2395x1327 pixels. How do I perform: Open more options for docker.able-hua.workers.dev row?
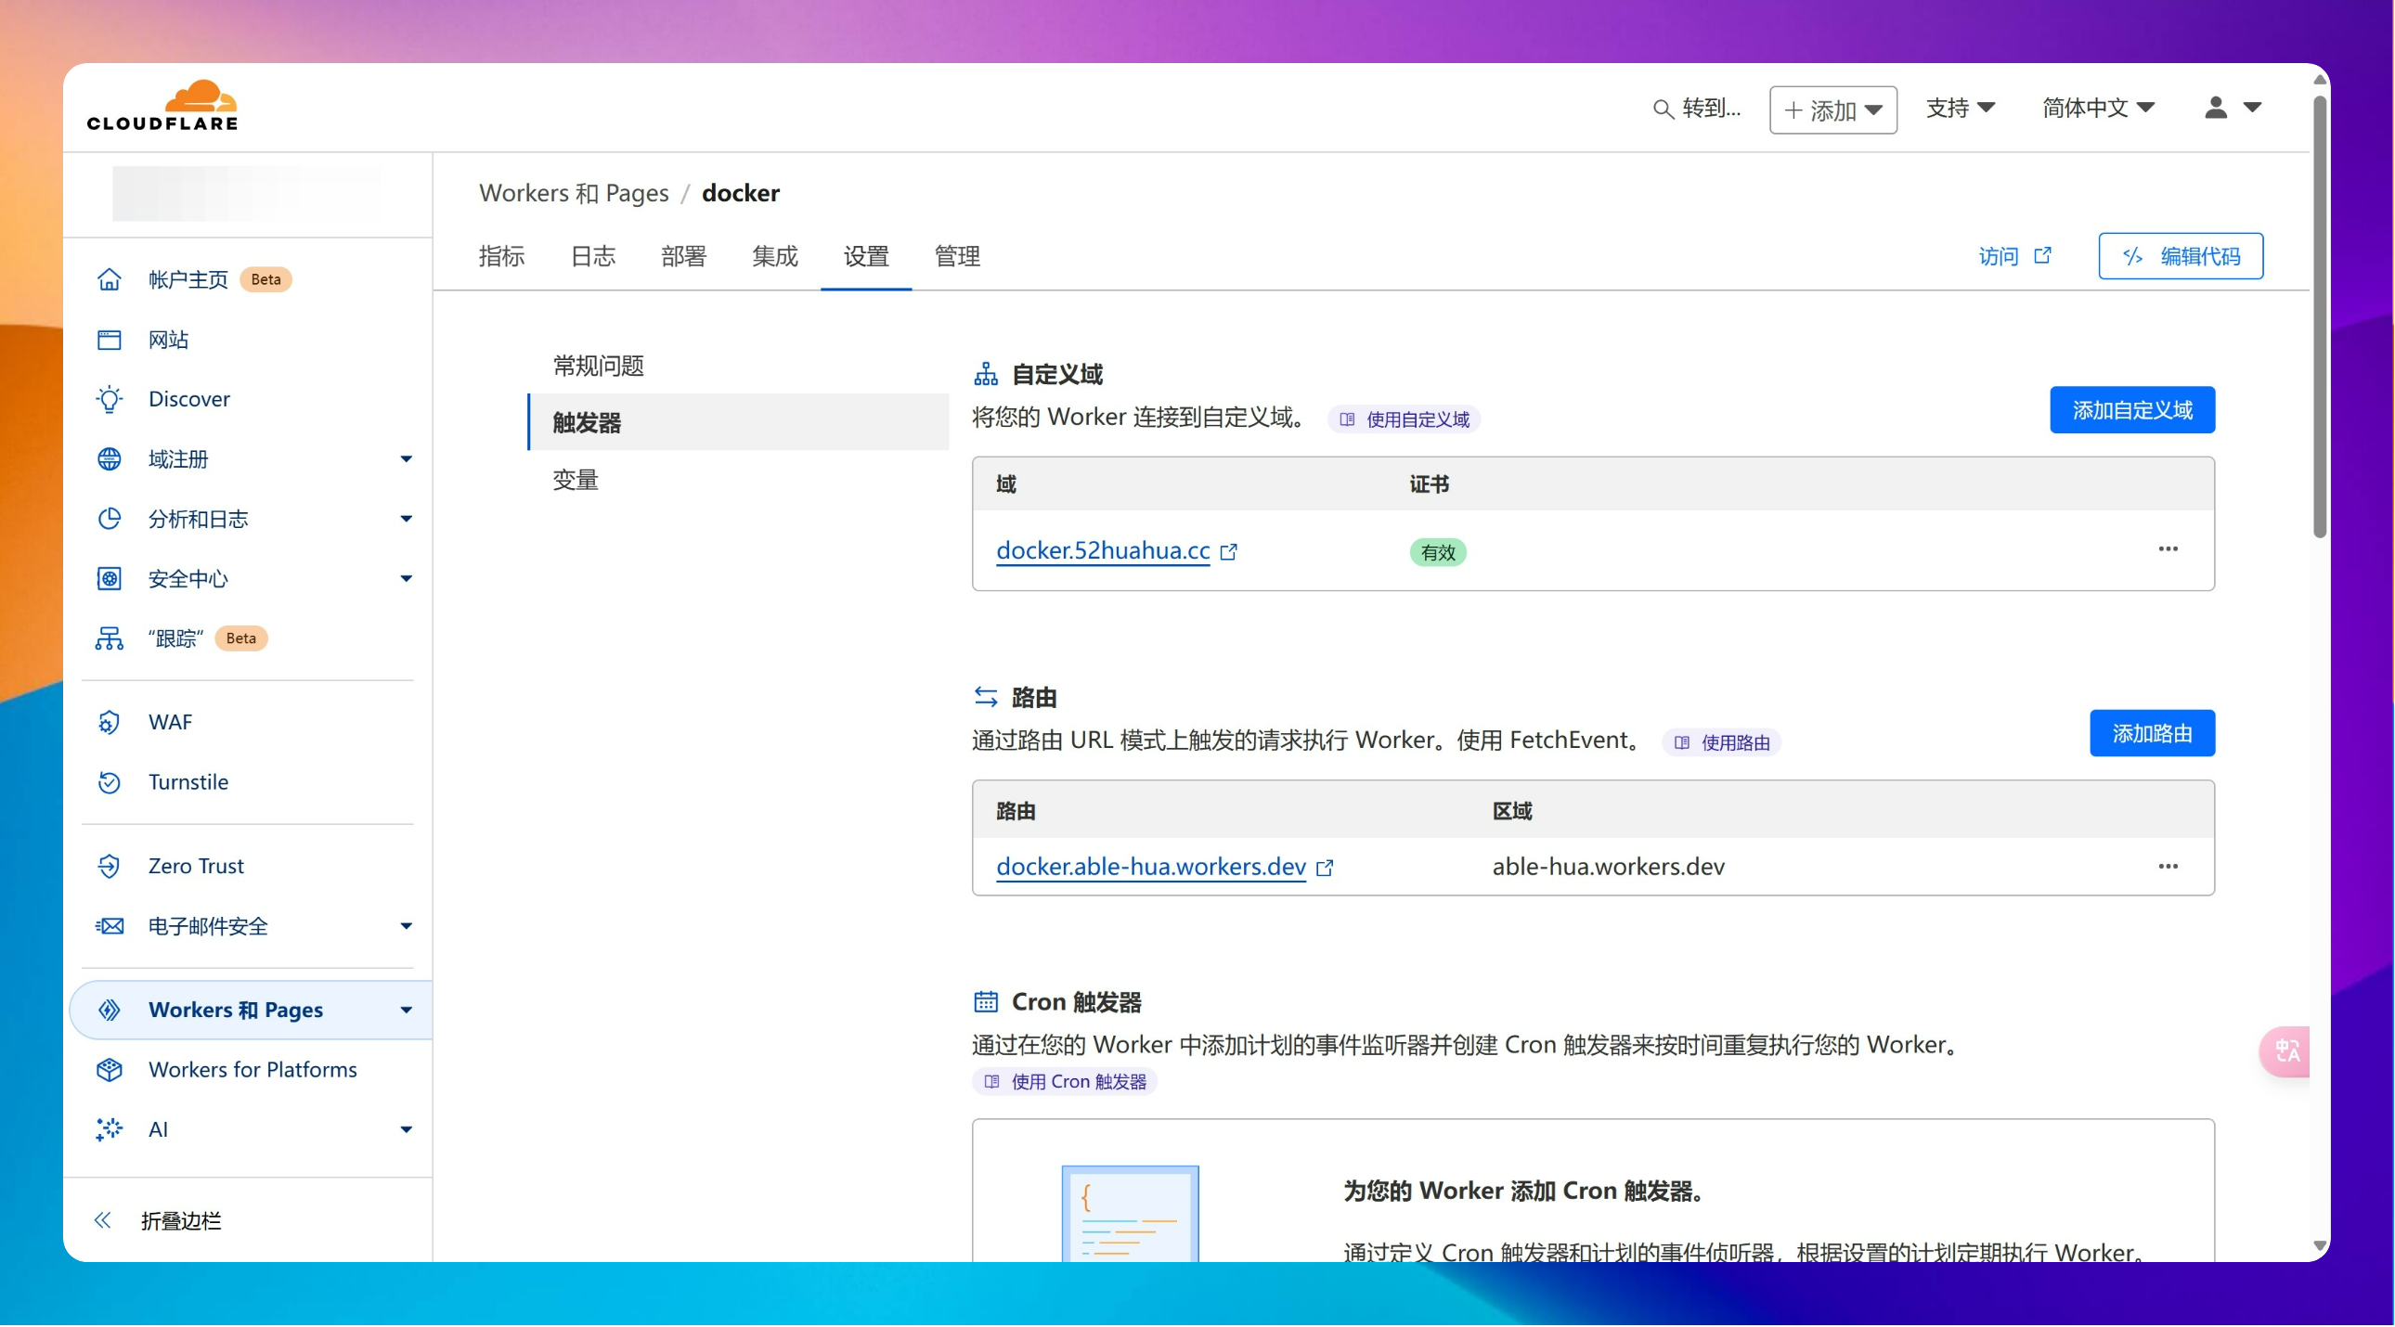tap(2168, 867)
